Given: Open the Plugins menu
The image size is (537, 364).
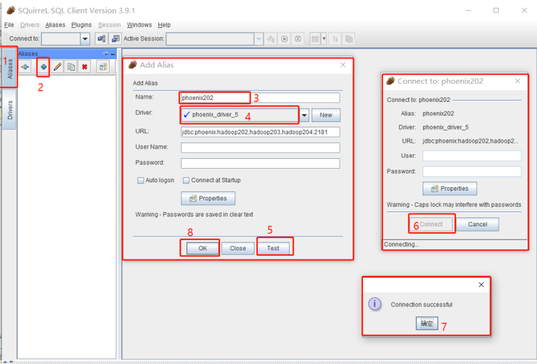Looking at the screenshot, I should [x=82, y=25].
